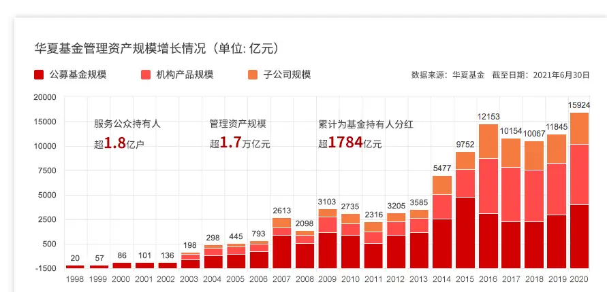Toggle the 子公司规模 legend label

click(287, 75)
